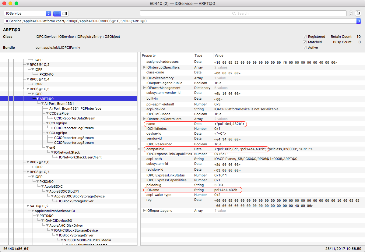Viewport: 365px width, 252px height.
Task: Select the IOAHCIDevice@0 entry
Action: (58, 221)
